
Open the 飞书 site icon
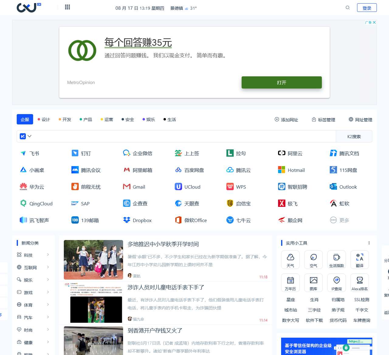point(23,153)
